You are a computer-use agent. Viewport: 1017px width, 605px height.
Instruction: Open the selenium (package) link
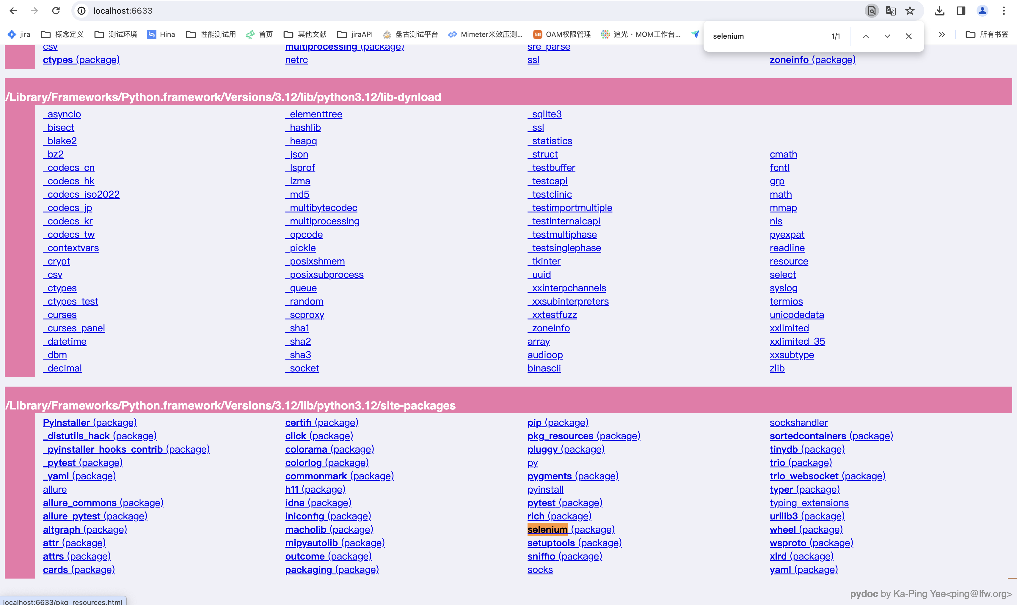pos(571,530)
